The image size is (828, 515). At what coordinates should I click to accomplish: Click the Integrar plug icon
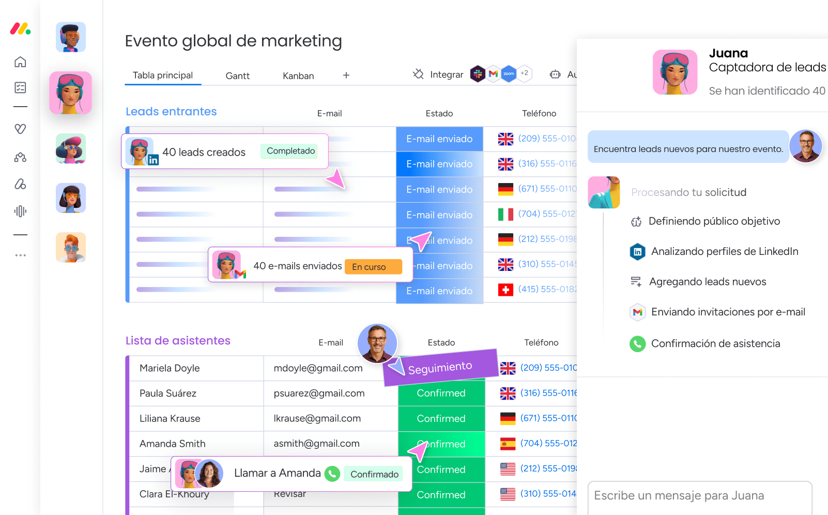point(418,74)
